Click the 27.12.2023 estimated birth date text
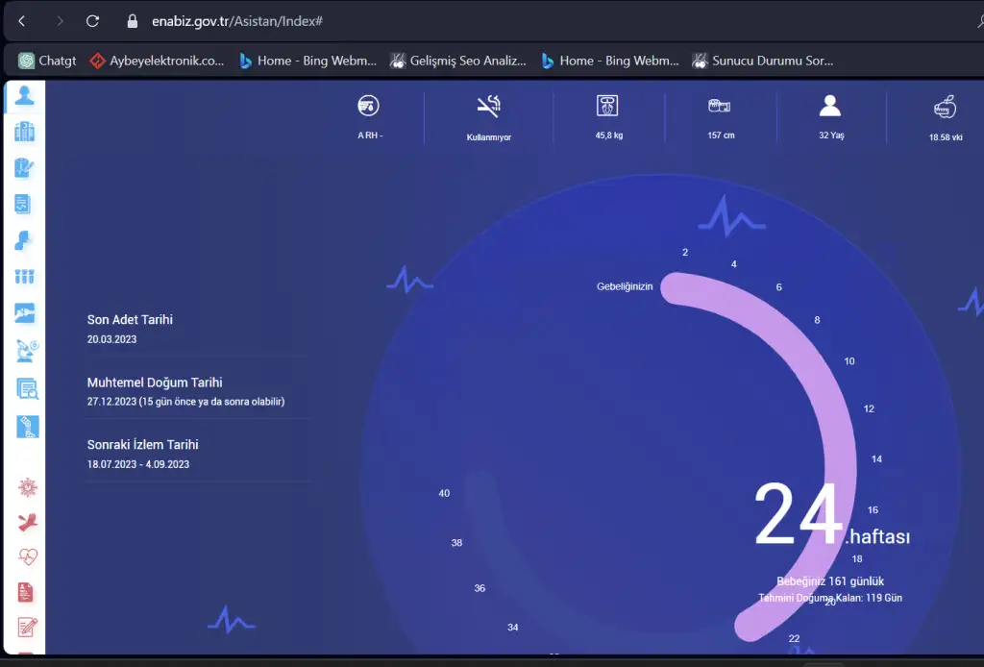This screenshot has width=984, height=667. click(185, 402)
